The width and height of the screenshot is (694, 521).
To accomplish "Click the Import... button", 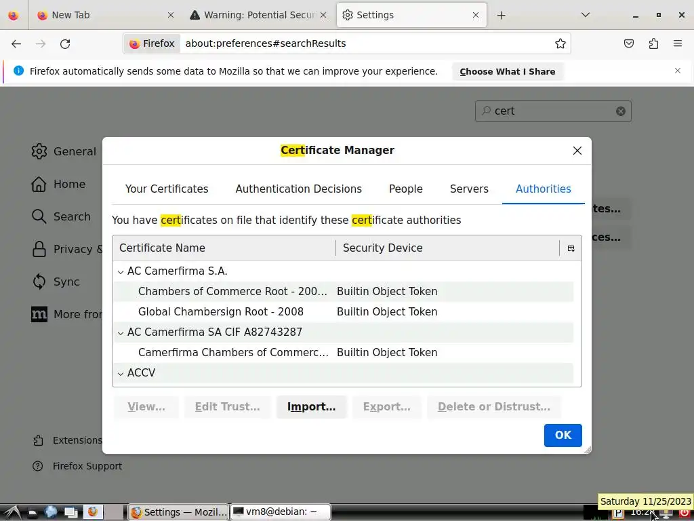I will coord(312,407).
